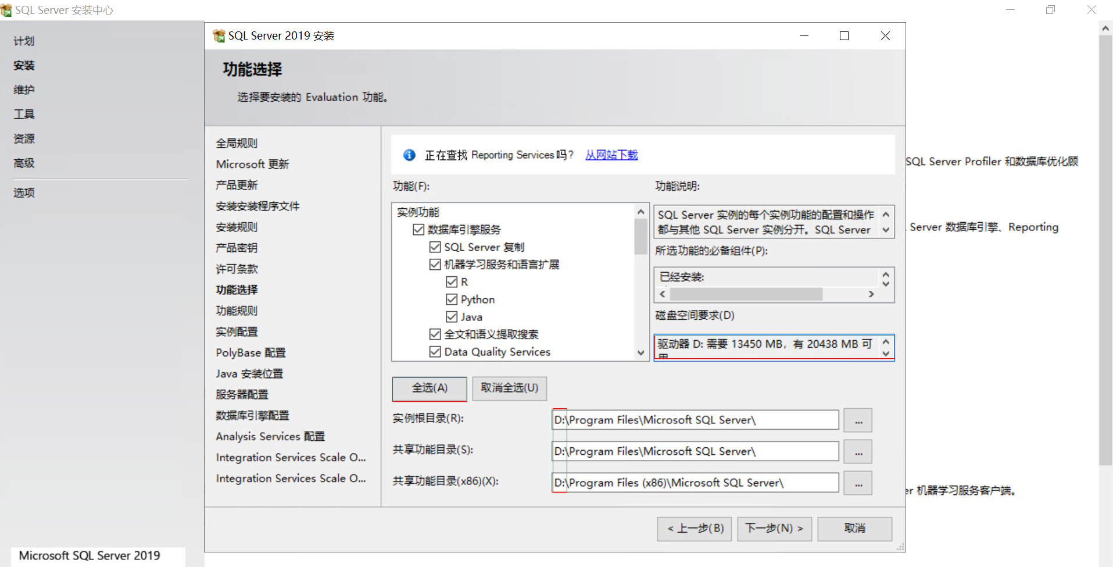1113x567 pixels.
Task: Open the 从网站下载 link
Action: [611, 155]
